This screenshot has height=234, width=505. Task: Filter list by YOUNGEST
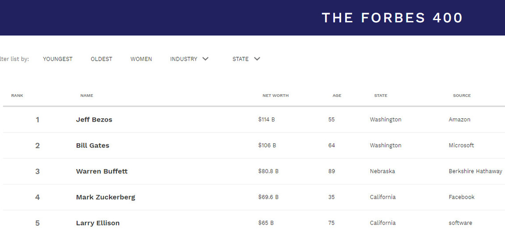coord(58,59)
